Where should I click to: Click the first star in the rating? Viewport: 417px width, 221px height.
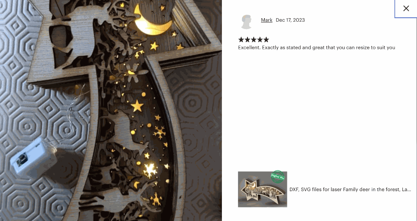pyautogui.click(x=241, y=39)
